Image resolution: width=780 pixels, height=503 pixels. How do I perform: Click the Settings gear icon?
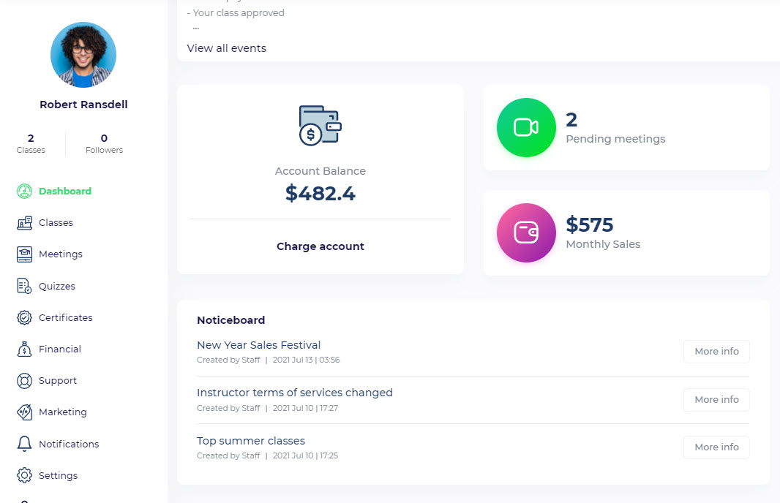pyautogui.click(x=24, y=475)
